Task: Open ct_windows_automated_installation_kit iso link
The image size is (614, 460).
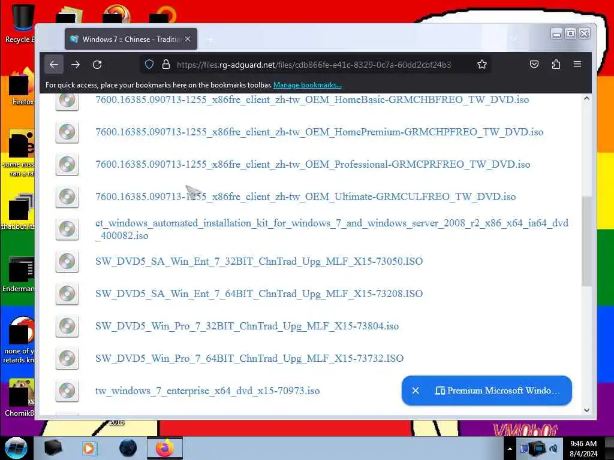Action: tap(332, 229)
